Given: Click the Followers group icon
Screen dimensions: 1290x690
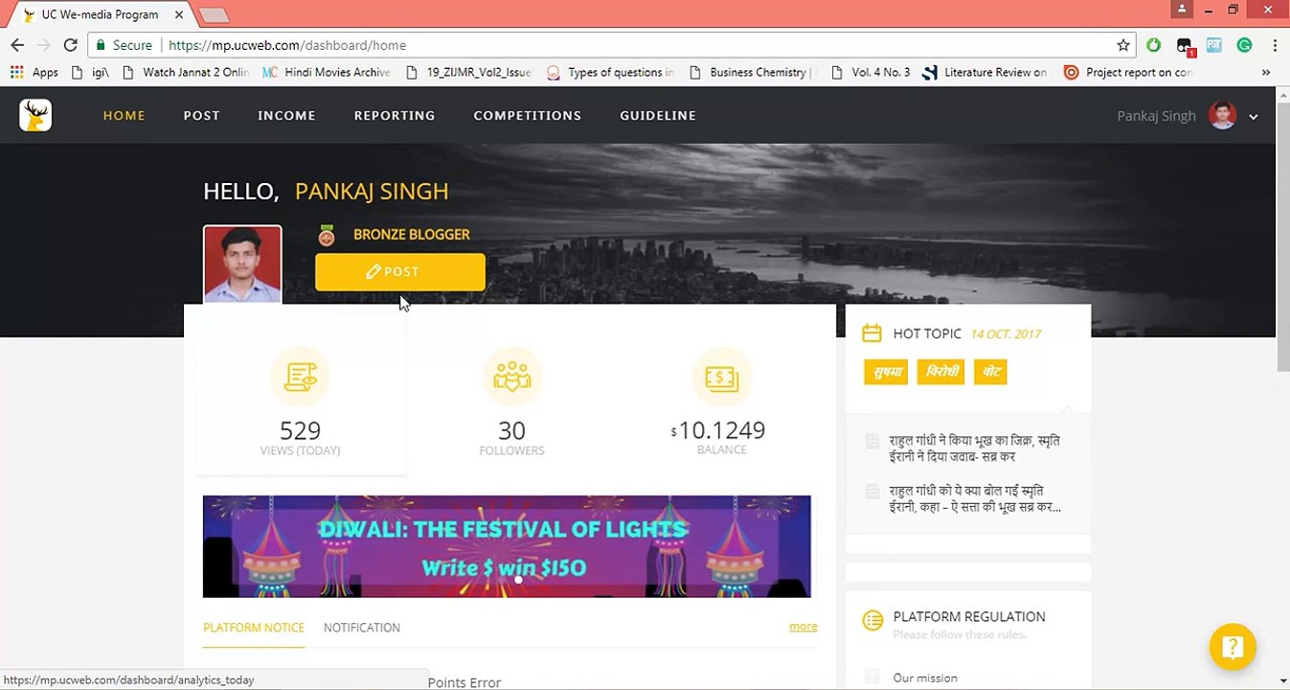Looking at the screenshot, I should coord(511,378).
